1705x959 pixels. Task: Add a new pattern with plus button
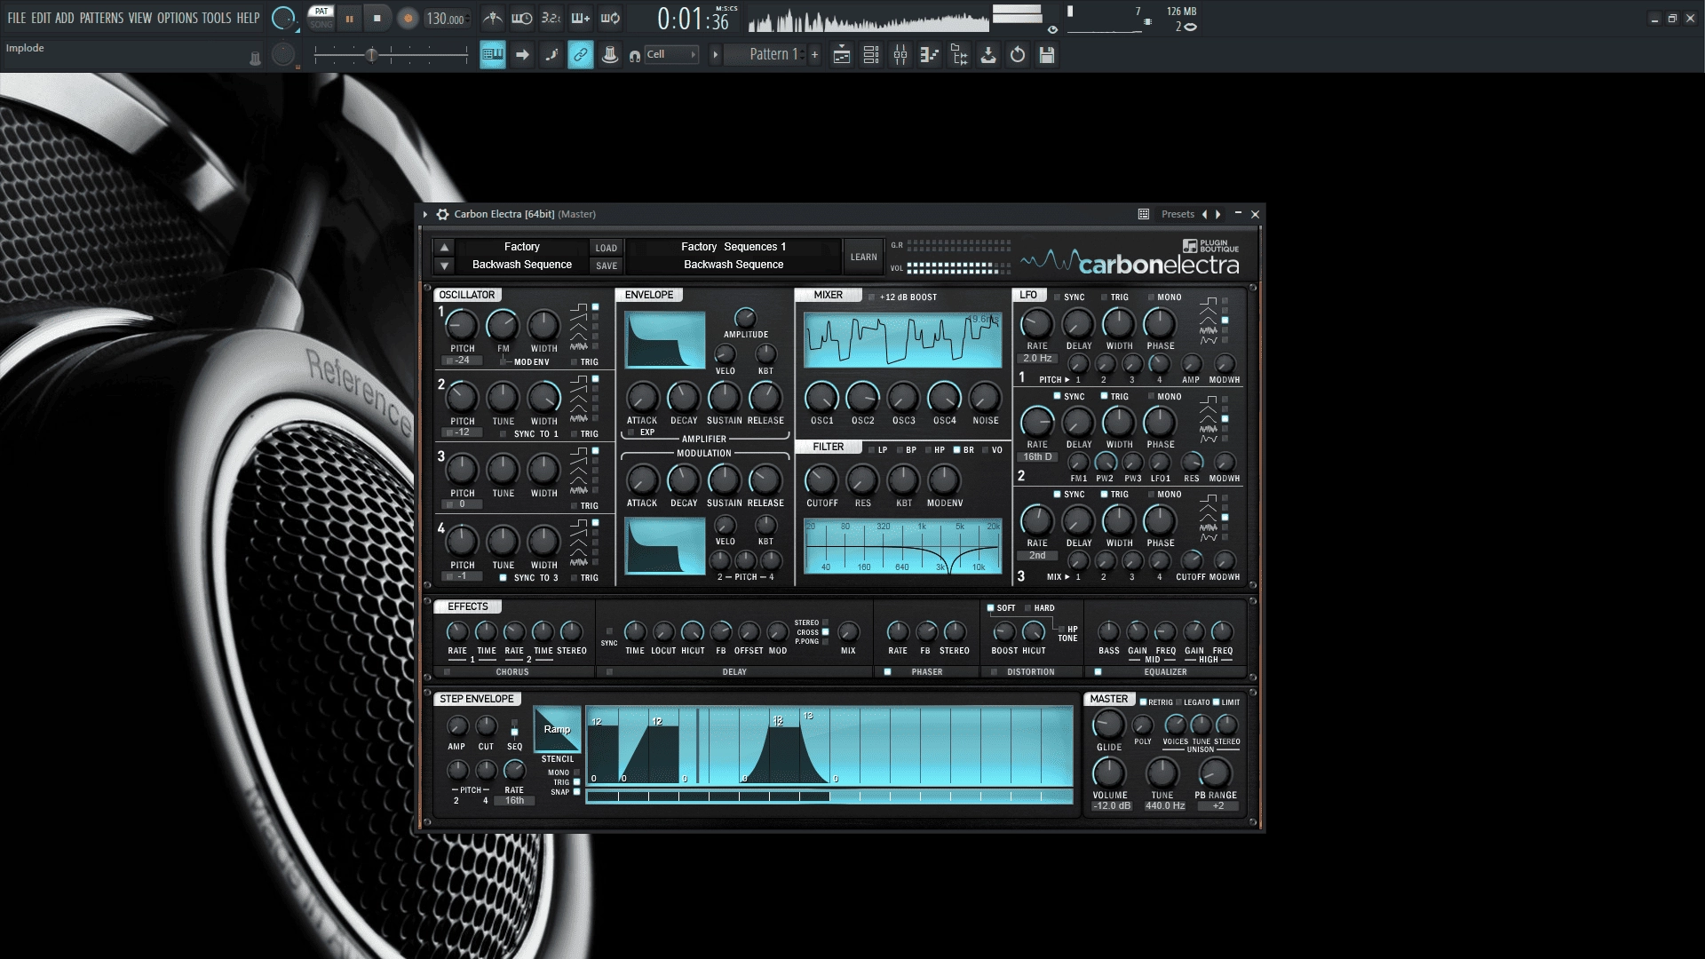pos(814,55)
